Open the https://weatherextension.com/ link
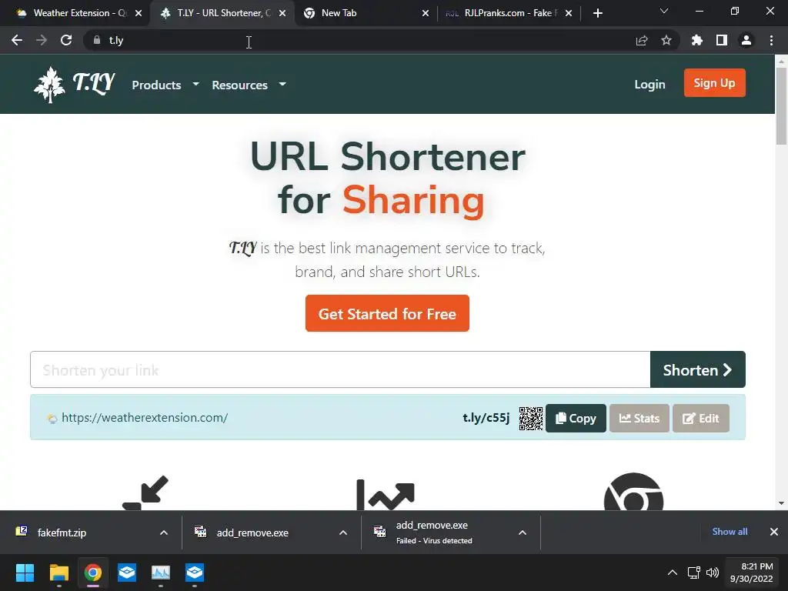Screen dimensions: 788x591 coord(145,418)
